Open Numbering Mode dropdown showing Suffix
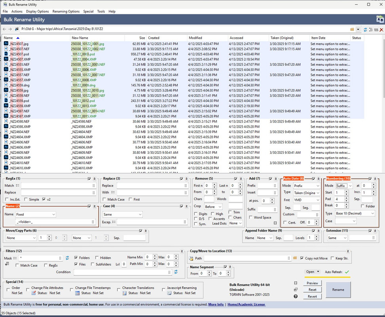Image resolution: width=385 pixels, height=317 pixels. click(344, 186)
